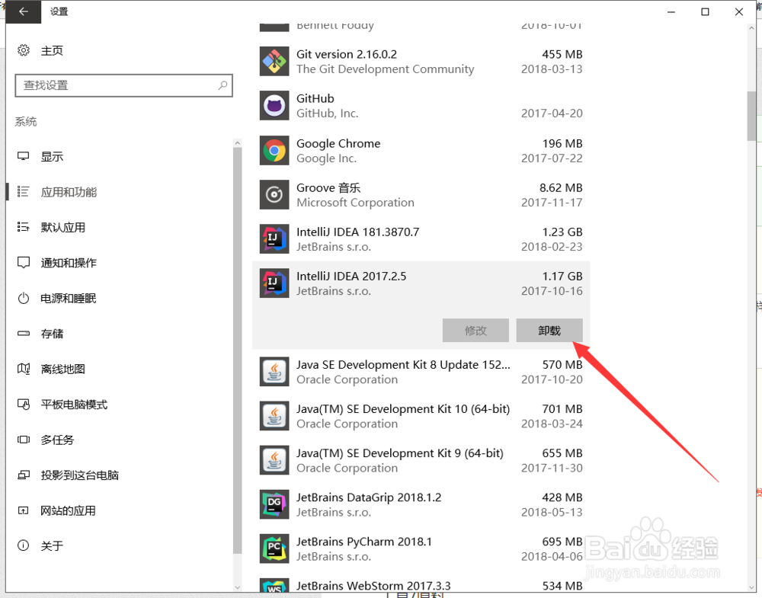The image size is (762, 598).
Task: Select the Google Chrome app name
Action: coord(338,143)
